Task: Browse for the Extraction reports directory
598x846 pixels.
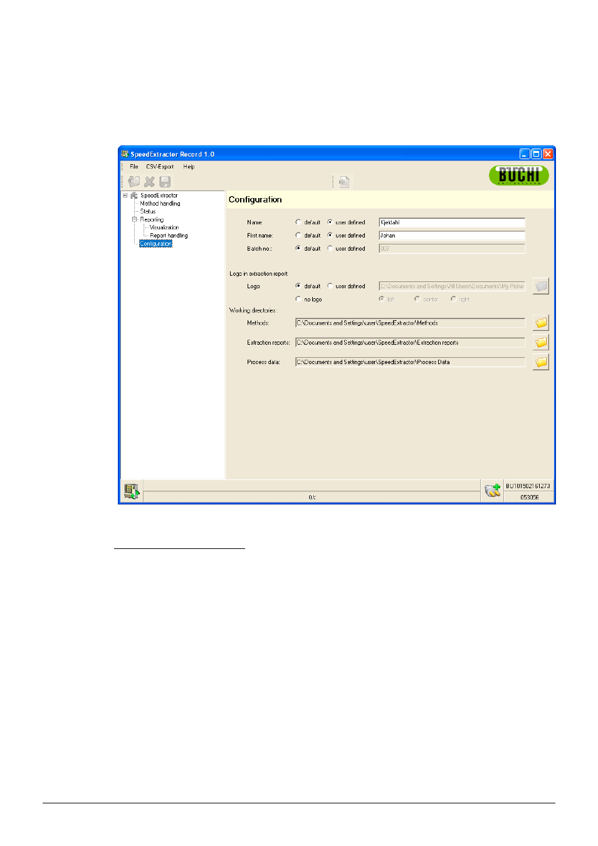Action: [x=541, y=343]
